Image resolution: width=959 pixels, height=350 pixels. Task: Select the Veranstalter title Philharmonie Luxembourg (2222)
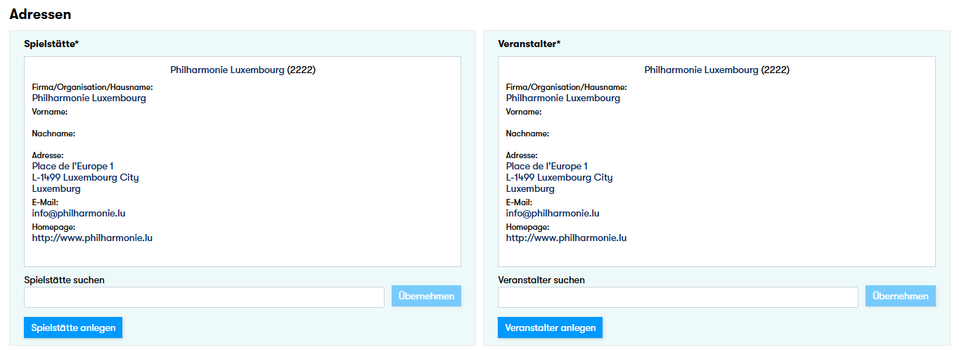pyautogui.click(x=716, y=70)
